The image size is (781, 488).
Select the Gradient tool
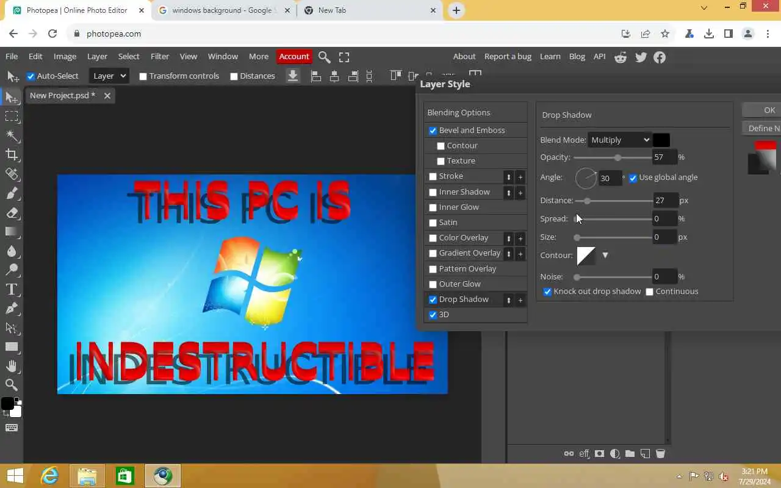pos(12,232)
